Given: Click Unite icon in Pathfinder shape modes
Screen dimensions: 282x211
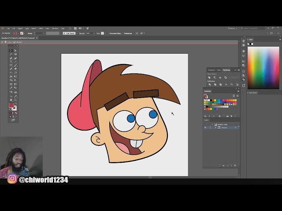Looking at the screenshot, I should 209,77.
